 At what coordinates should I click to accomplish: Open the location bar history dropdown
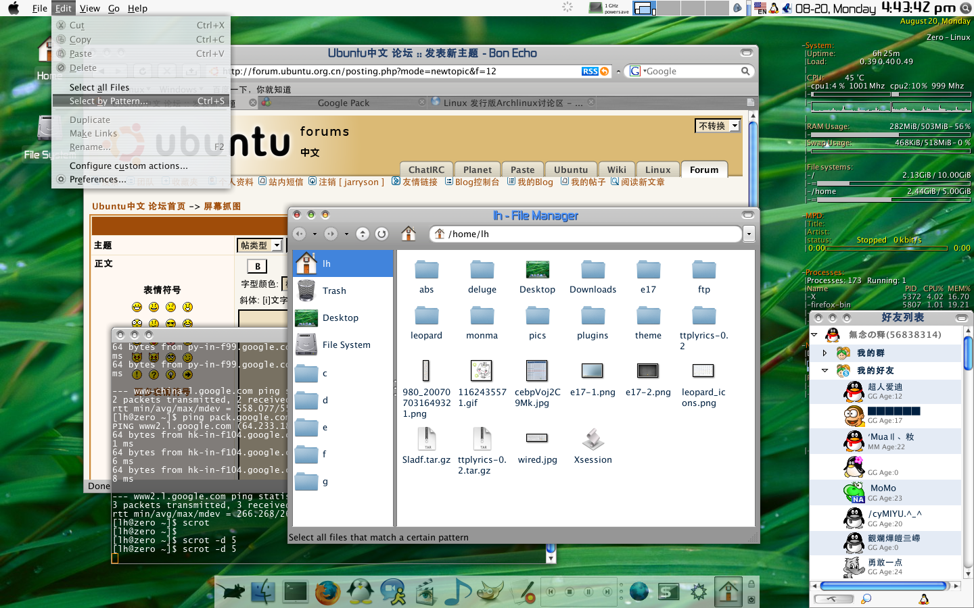pos(749,234)
